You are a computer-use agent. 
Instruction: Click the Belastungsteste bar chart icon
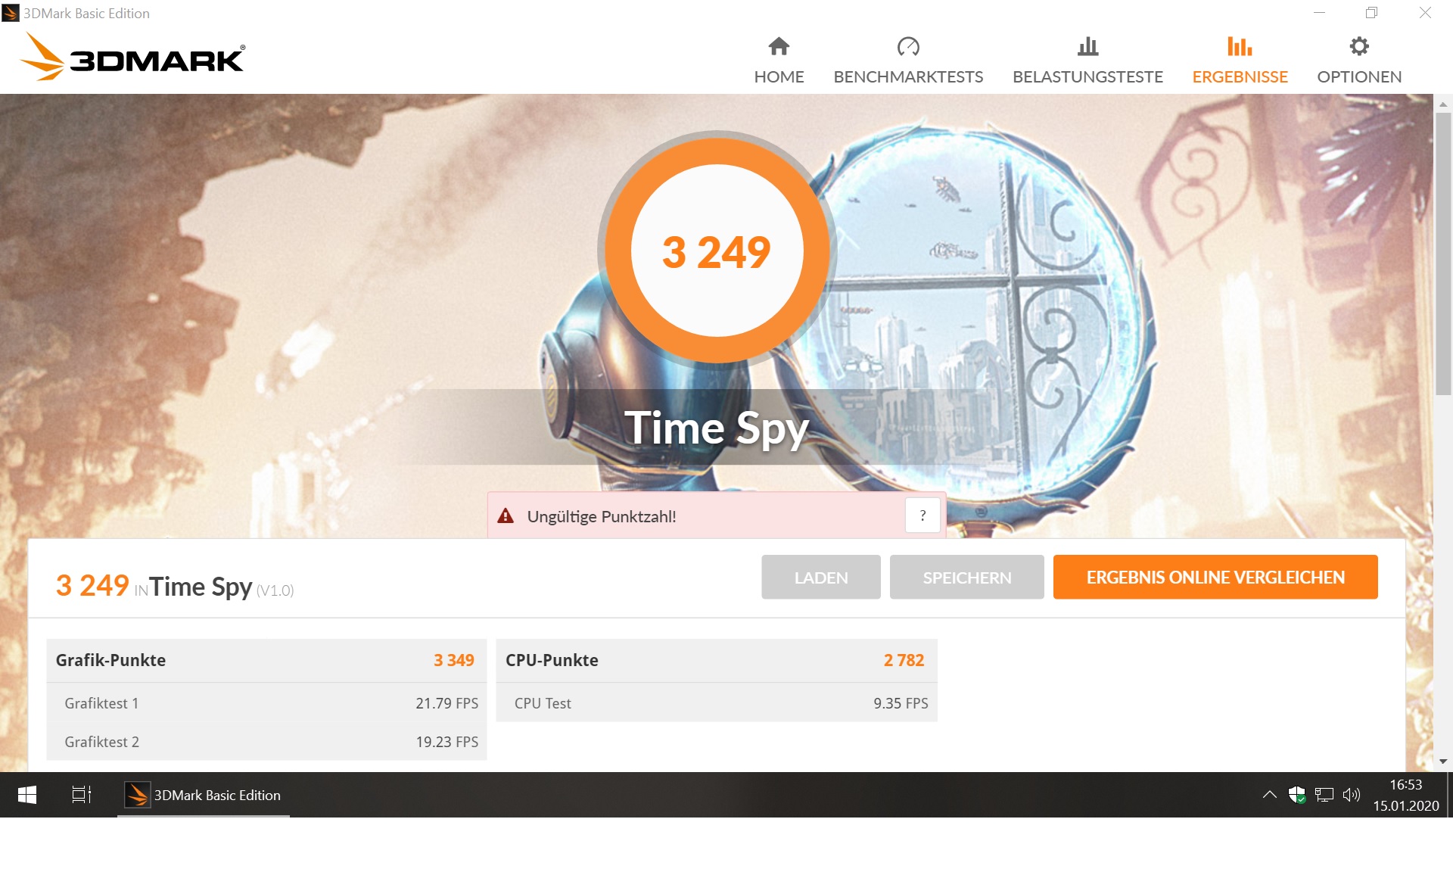[x=1087, y=47]
